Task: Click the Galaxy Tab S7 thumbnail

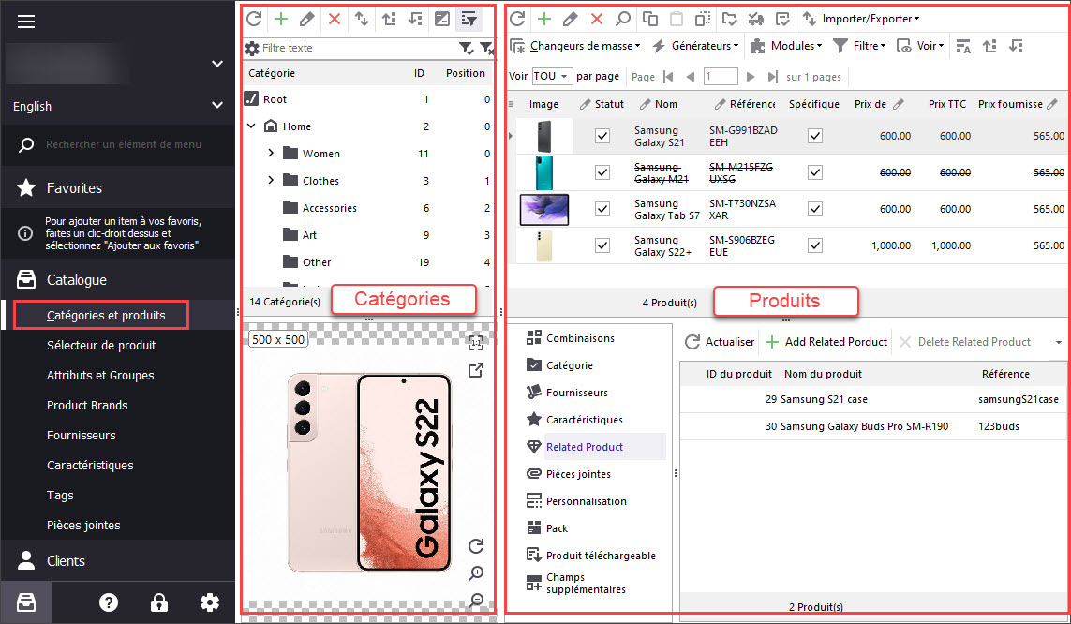Action: click(x=543, y=209)
